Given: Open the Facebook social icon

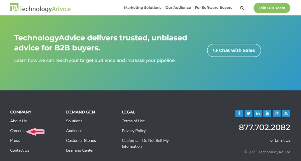Looking at the screenshot, I should 239,114.
